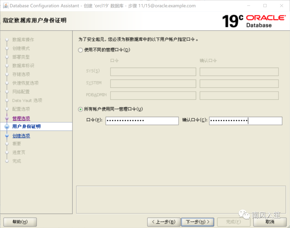Click the 确认口令(C) password field
This screenshot has width=290, height=228.
tap(246, 121)
